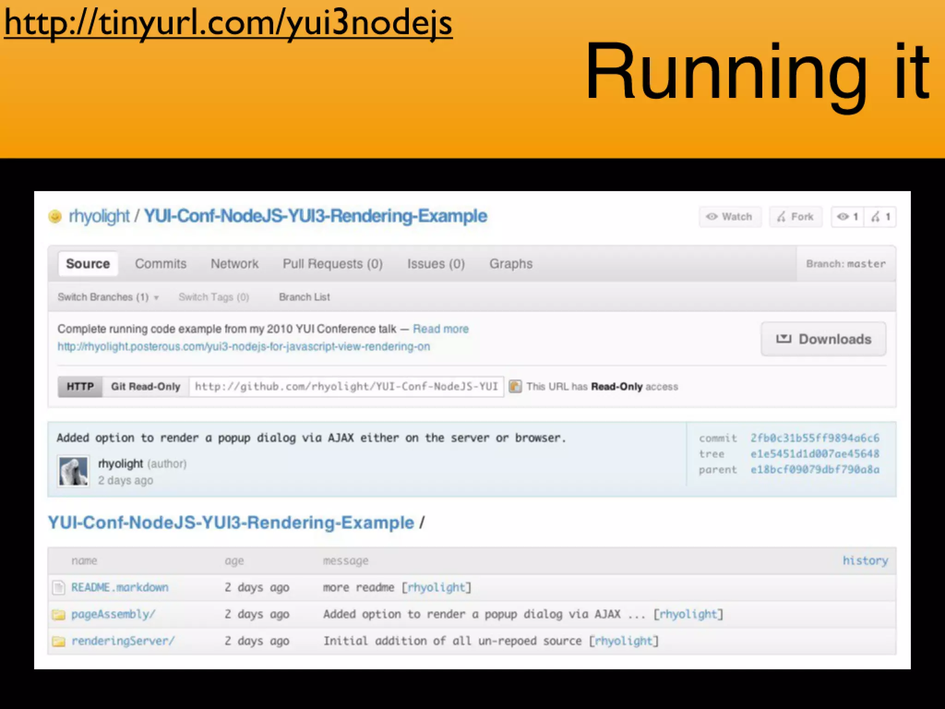The height and width of the screenshot is (709, 945).
Task: Open the history link
Action: [865, 560]
